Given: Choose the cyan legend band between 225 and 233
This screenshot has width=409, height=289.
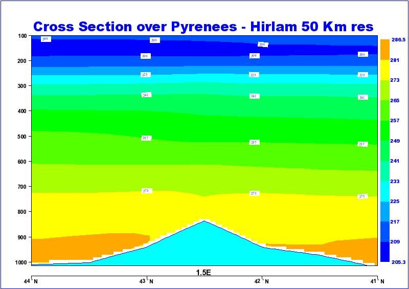Looking at the screenshot, I should tap(385, 191).
